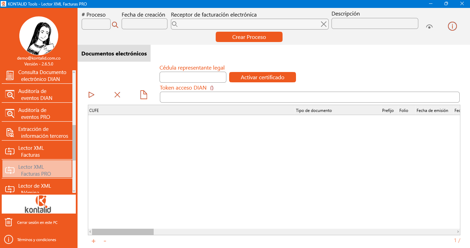Click the play triangle icon above the table
470x248 pixels.
click(x=91, y=95)
